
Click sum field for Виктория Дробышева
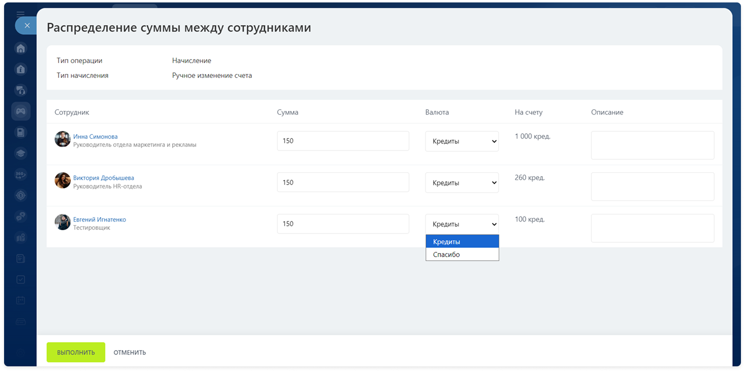(343, 182)
